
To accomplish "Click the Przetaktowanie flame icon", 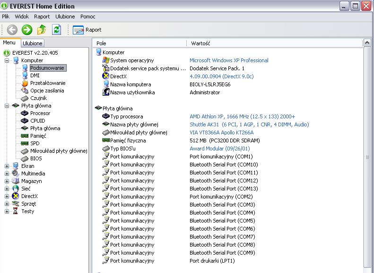I will (x=25, y=83).
